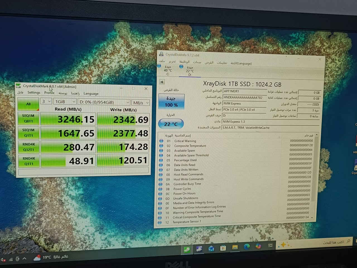Click the previous disk arrow in CrystalDiskInfo
Viewport: 357px width, 268px height.
[162, 82]
